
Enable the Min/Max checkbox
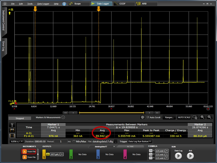click(x=74, y=141)
